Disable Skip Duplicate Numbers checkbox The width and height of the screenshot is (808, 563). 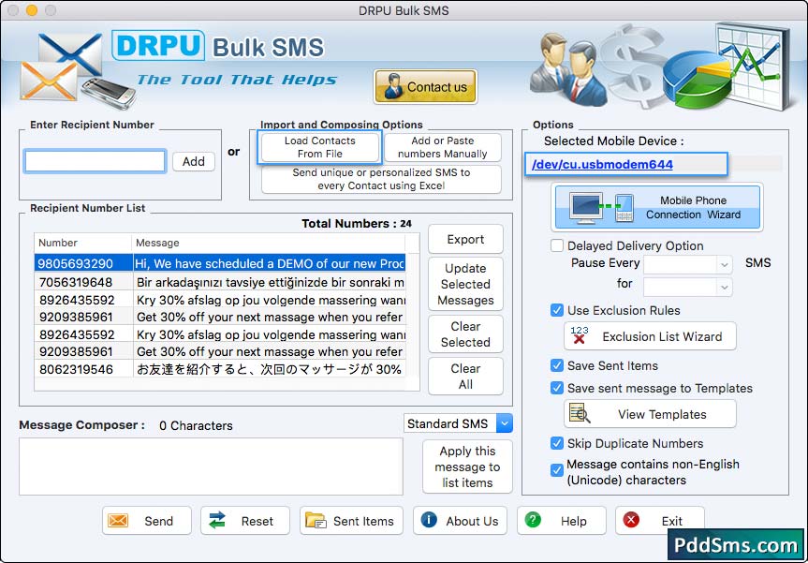click(x=556, y=443)
